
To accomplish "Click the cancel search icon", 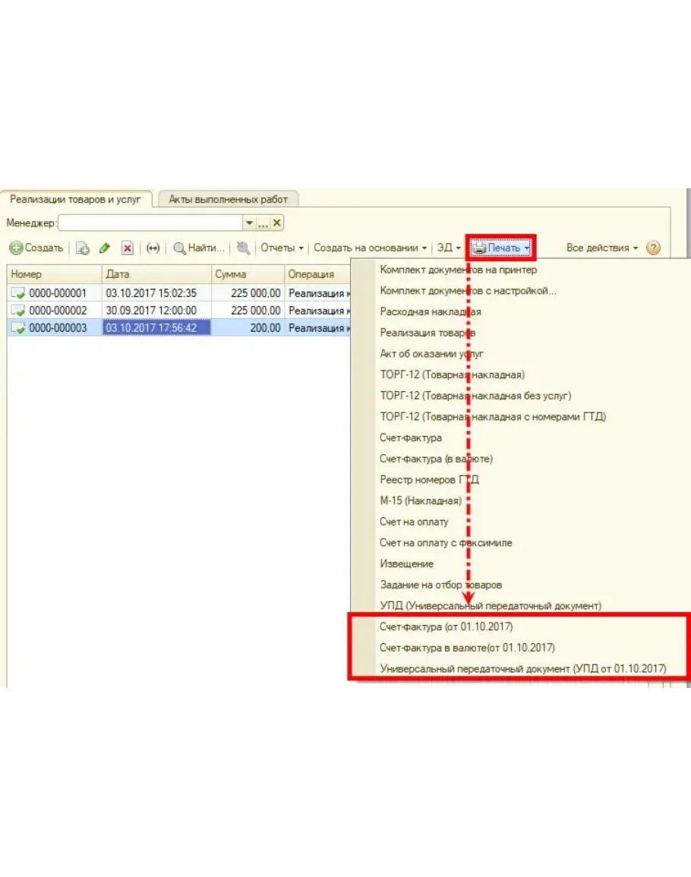I will tap(243, 248).
